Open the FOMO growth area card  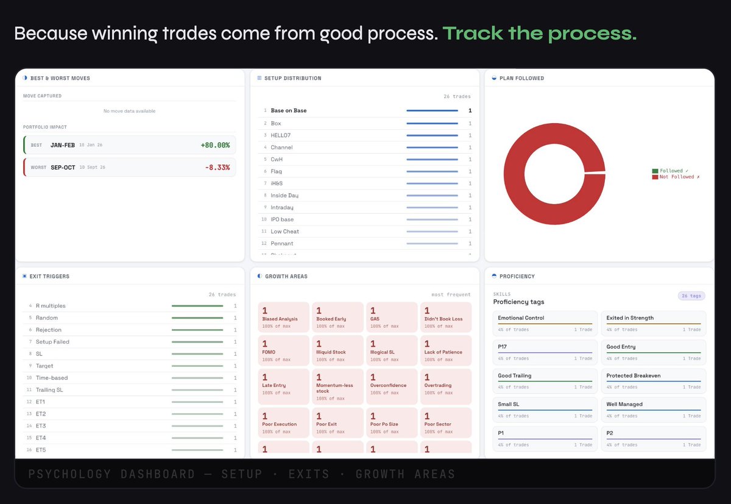pyautogui.click(x=284, y=350)
